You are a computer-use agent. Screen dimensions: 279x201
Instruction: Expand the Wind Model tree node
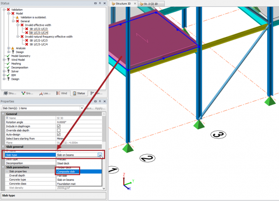4,60
